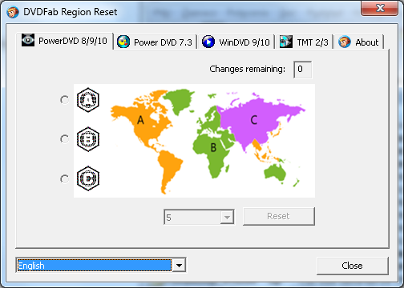Open the About tab
Viewport: 404px width, 288px height.
(359, 42)
